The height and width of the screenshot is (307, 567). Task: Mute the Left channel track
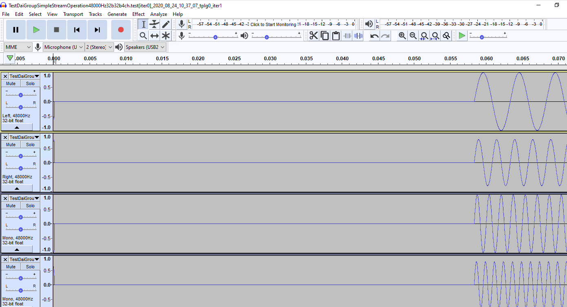pos(11,83)
